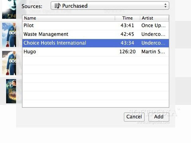Click the Cancel button
191x143 pixels.
point(134,117)
